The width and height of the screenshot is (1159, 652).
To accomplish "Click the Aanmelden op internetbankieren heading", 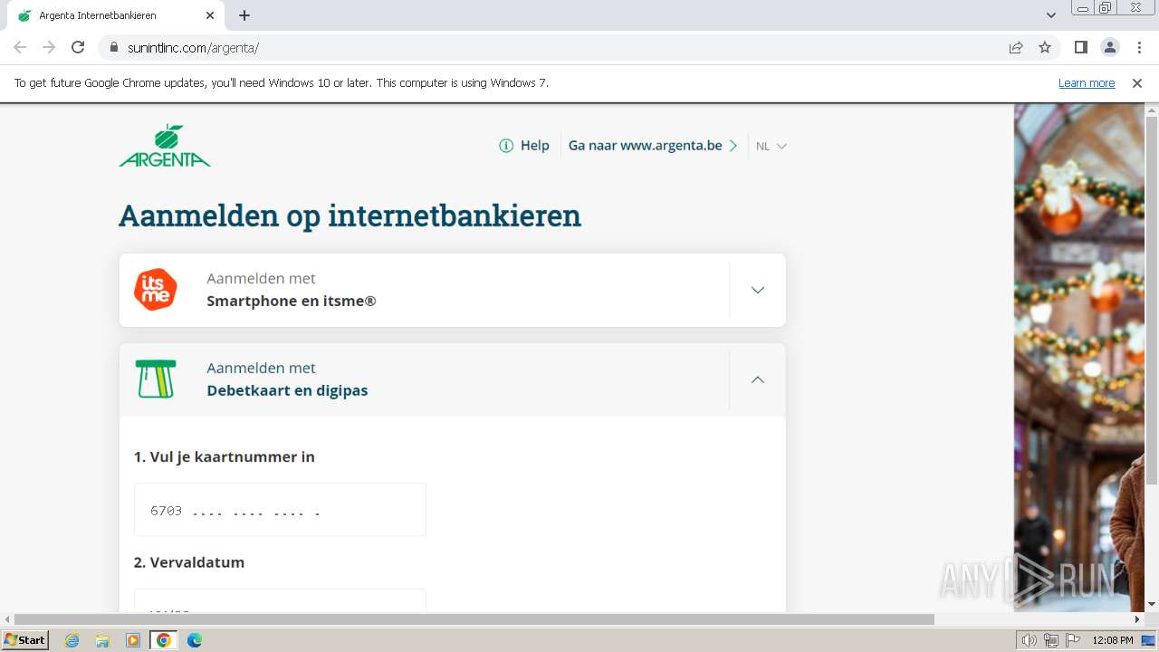I will pyautogui.click(x=350, y=216).
